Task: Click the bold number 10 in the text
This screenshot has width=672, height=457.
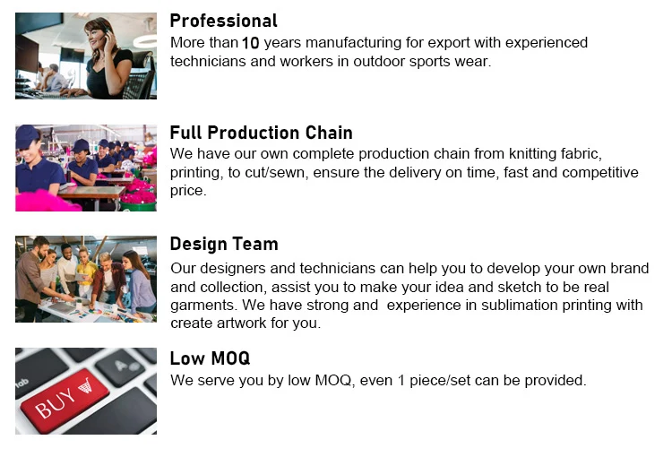Action: (x=251, y=43)
